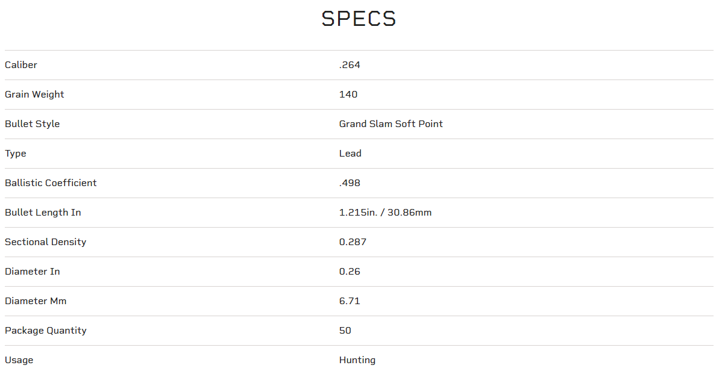Screen dimensions: 725x371
Task: Click the 1.215in. / 30.86mm value
Action: click(x=385, y=213)
